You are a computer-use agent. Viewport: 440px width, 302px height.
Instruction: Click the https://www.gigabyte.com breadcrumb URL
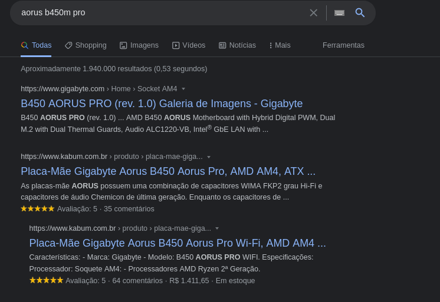tap(63, 89)
